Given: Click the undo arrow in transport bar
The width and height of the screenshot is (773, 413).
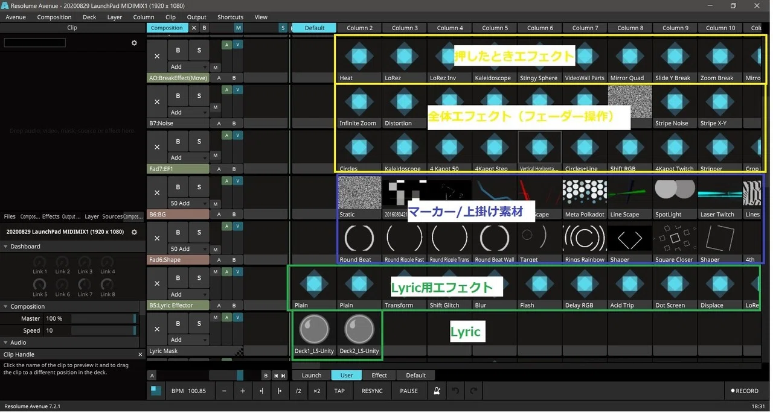Looking at the screenshot, I should 455,391.
